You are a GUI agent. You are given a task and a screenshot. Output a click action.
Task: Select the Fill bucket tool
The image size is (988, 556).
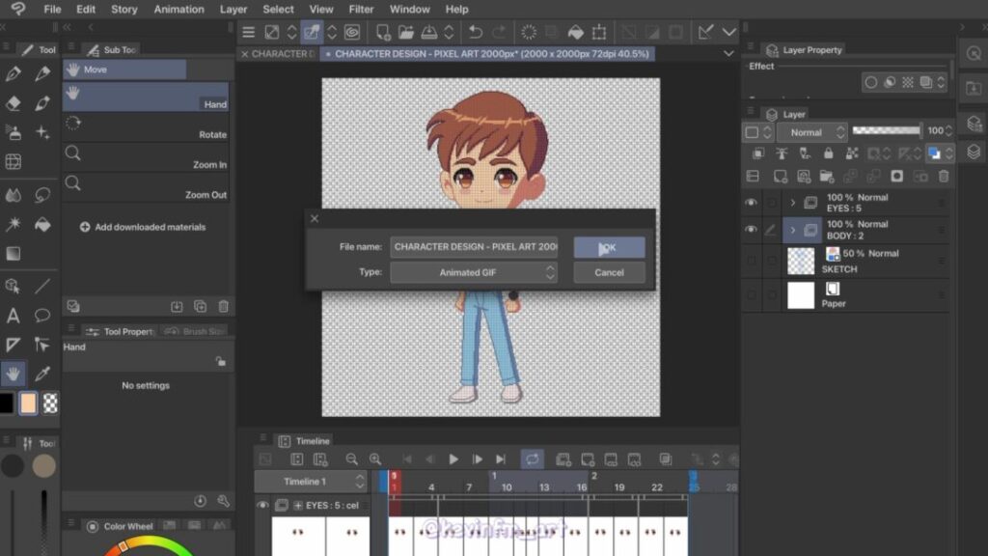42,225
